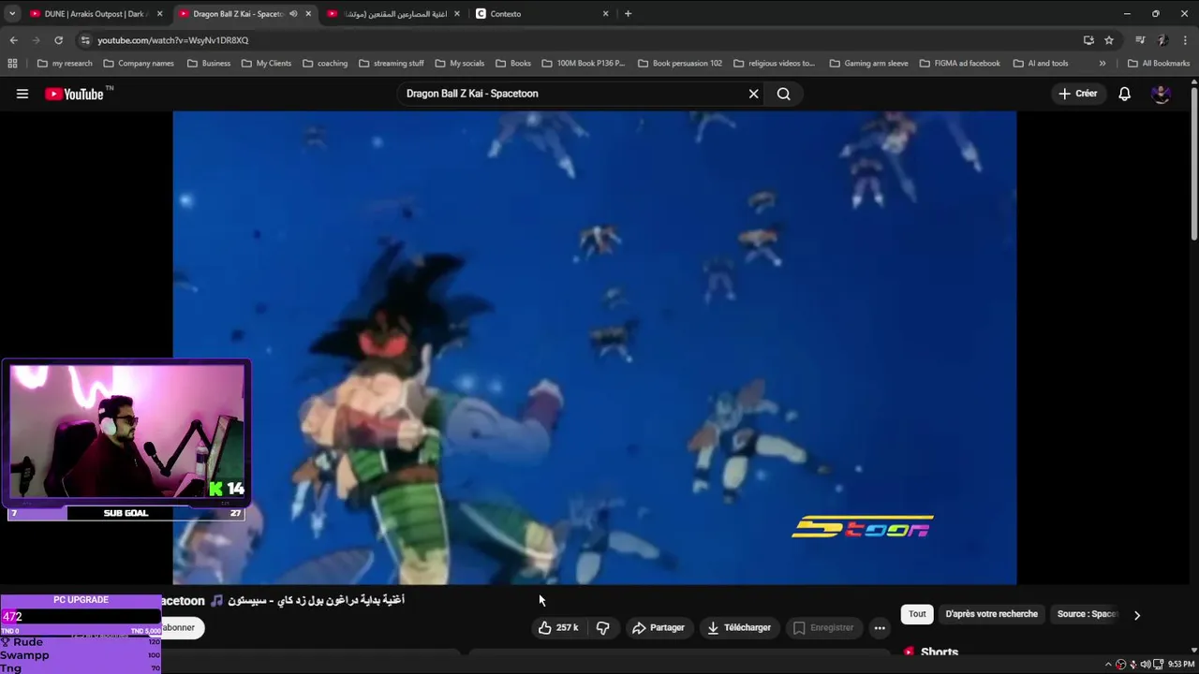This screenshot has height=674, width=1199.
Task: Clear the YouTube search field text
Action: point(753,94)
